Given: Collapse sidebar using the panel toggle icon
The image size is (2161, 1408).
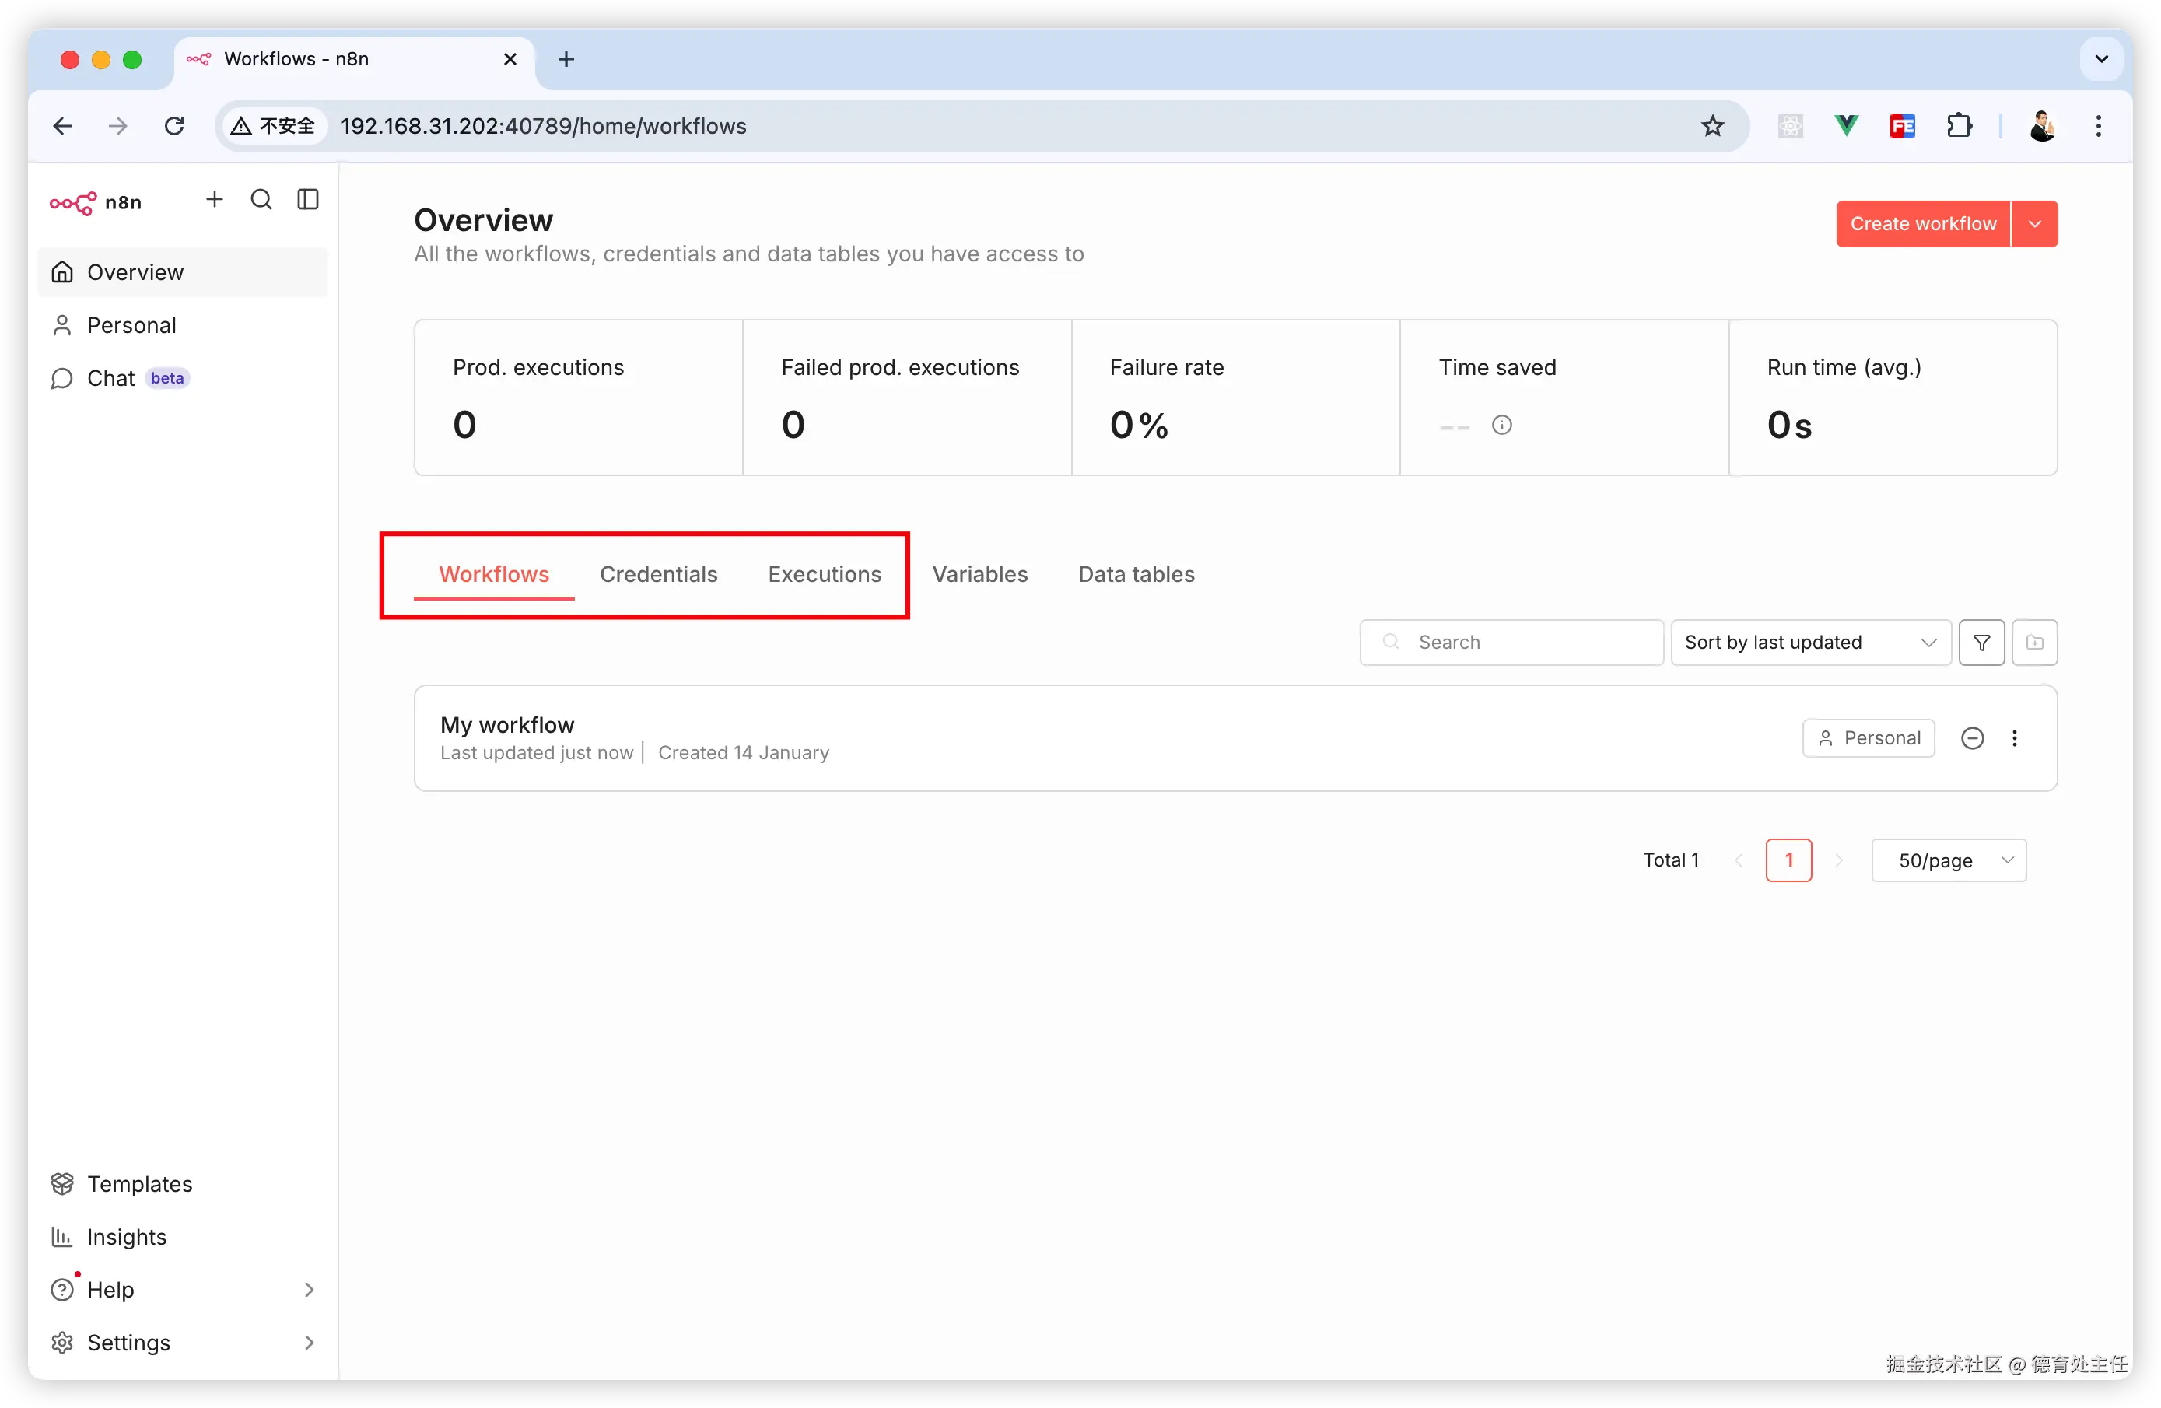Looking at the screenshot, I should pyautogui.click(x=308, y=200).
